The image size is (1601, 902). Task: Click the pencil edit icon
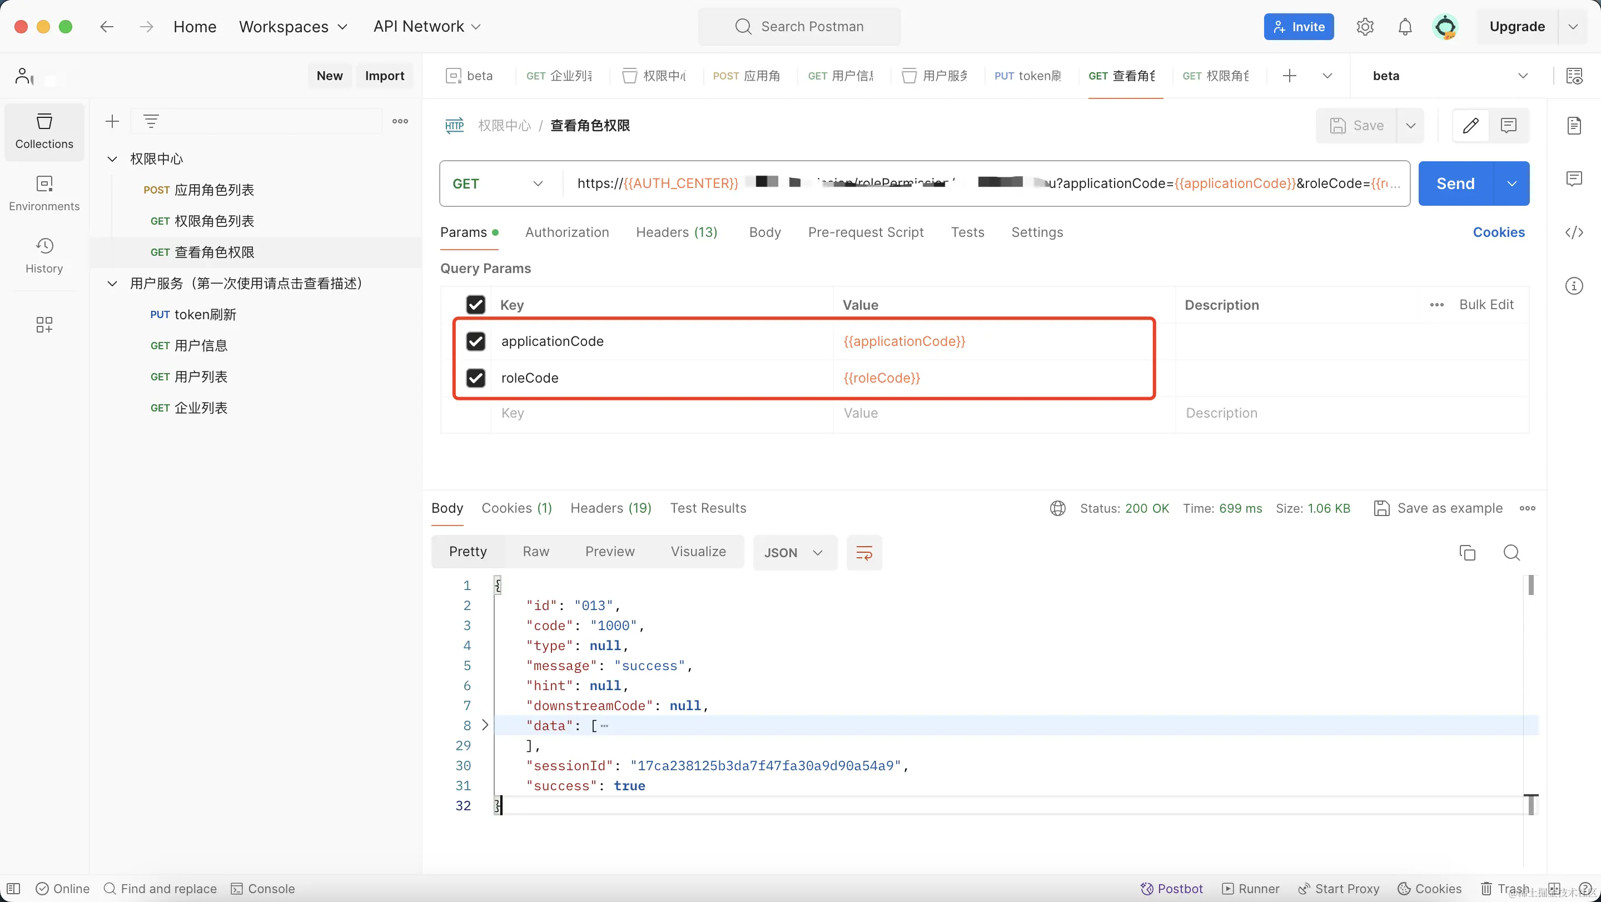click(x=1470, y=126)
